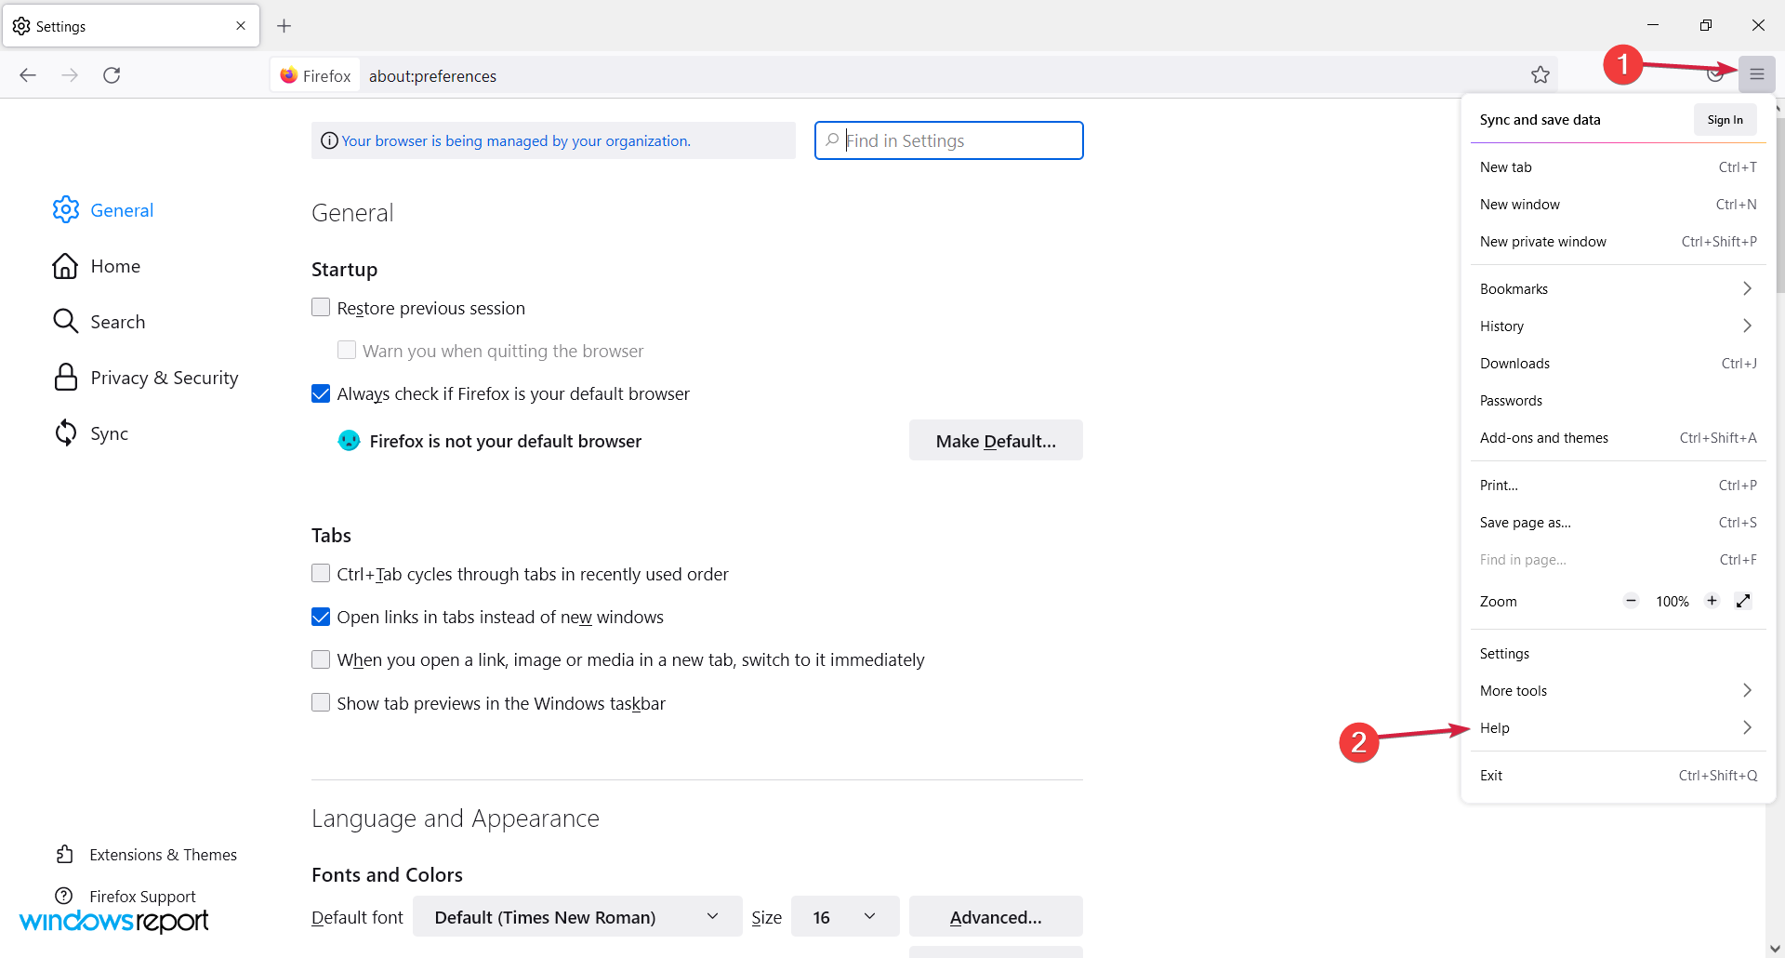
Task: Click Sync and save data menu header
Action: coord(1540,120)
